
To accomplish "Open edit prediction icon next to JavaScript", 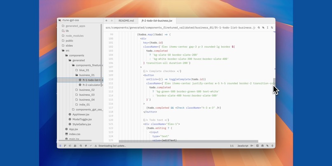I will [x=252, y=146].
